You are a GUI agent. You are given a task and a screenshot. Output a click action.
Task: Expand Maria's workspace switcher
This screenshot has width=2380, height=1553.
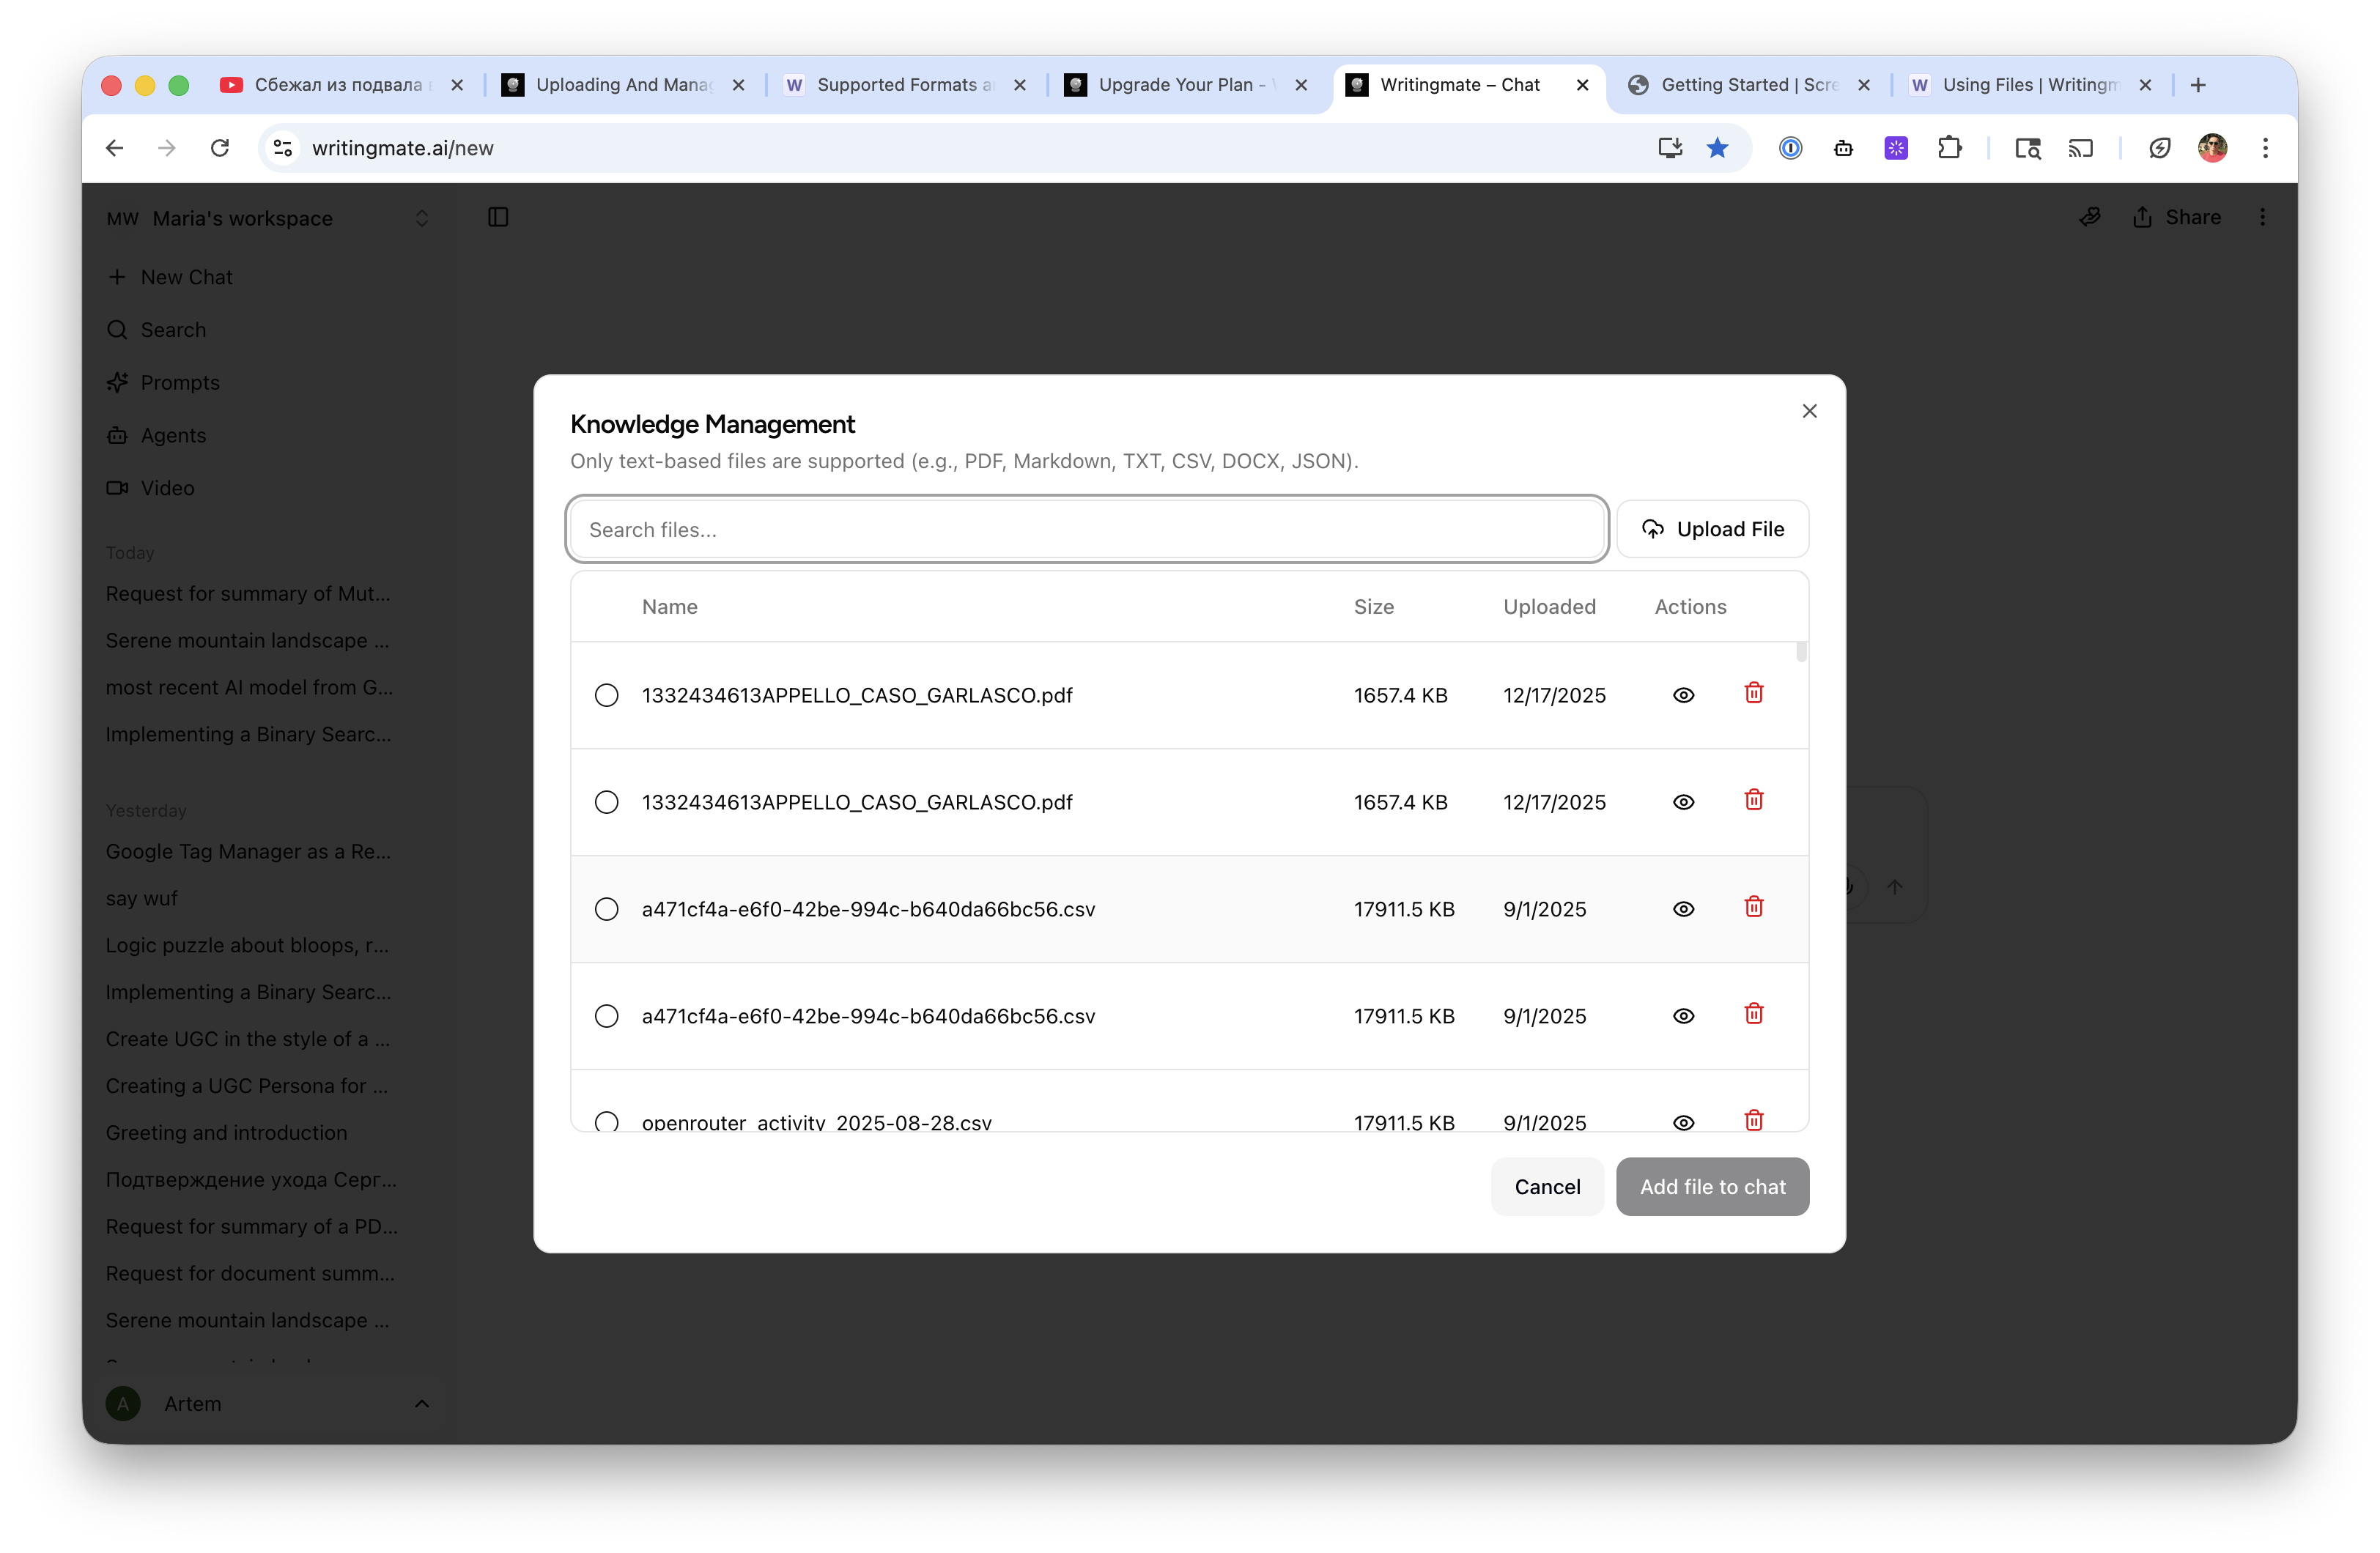(421, 218)
